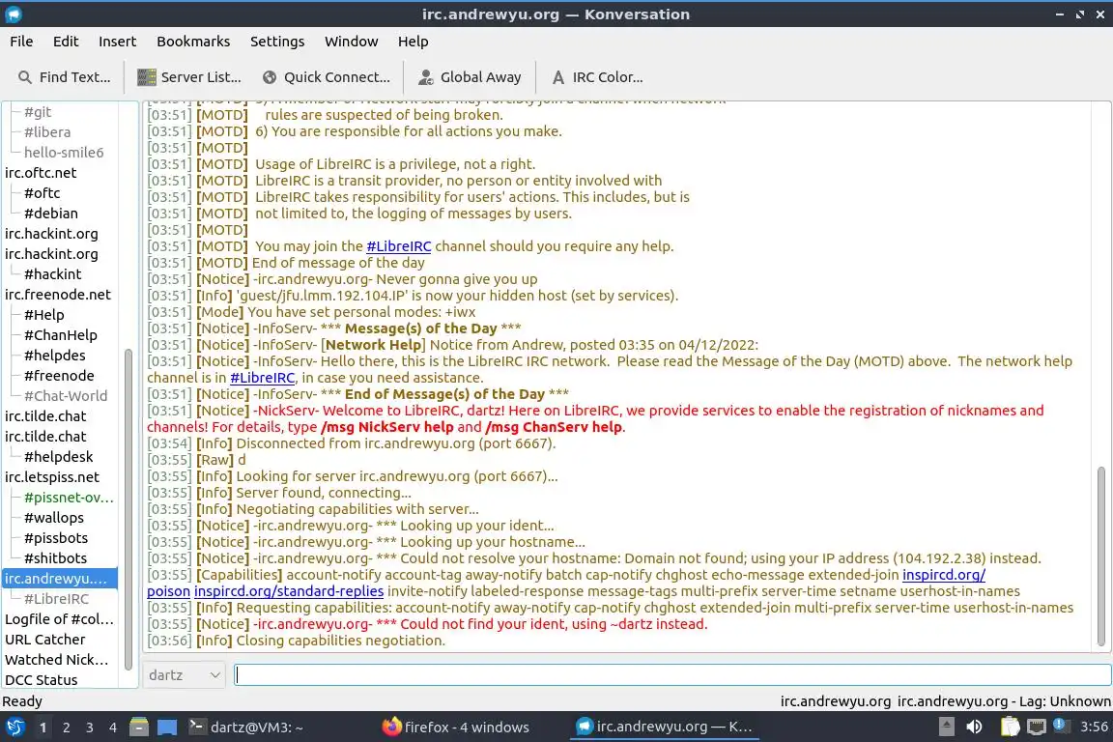Open the Watched Nick... tab
The width and height of the screenshot is (1113, 742).
point(57,660)
